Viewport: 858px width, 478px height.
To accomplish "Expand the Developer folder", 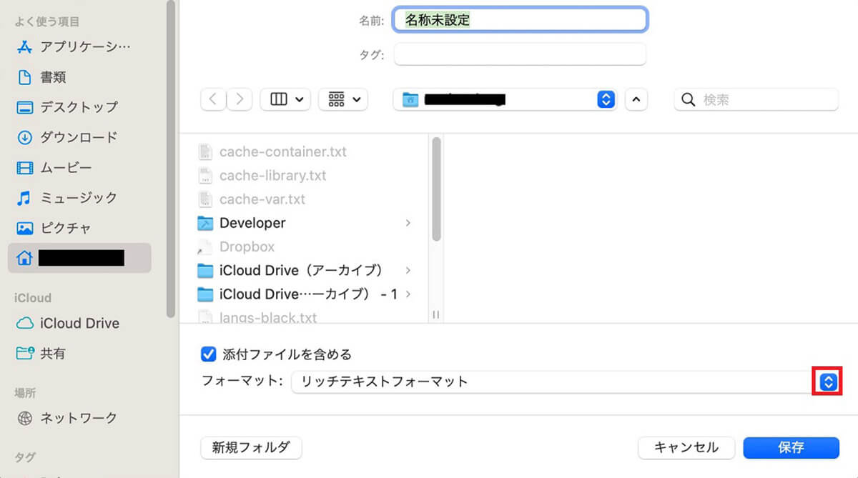I will pyautogui.click(x=408, y=223).
